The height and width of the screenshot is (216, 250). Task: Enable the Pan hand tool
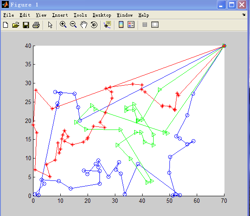pos(84,25)
